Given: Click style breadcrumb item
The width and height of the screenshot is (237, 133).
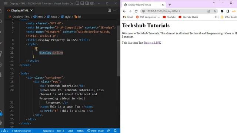Looking at the screenshot, I should point(67,17).
